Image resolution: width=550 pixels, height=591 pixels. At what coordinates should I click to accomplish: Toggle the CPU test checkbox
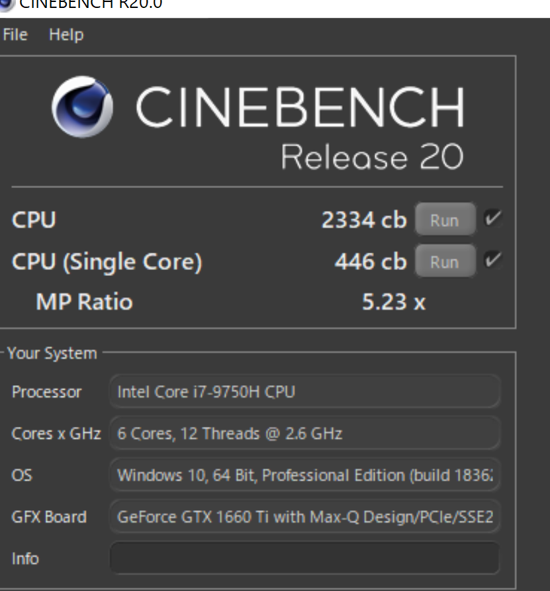(493, 219)
